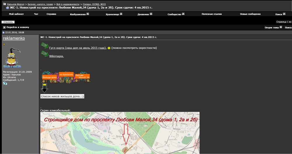This screenshot has height=154, width=292.
Task: Click Список ников жильцов дома button
Action: pyautogui.click(x=62, y=96)
